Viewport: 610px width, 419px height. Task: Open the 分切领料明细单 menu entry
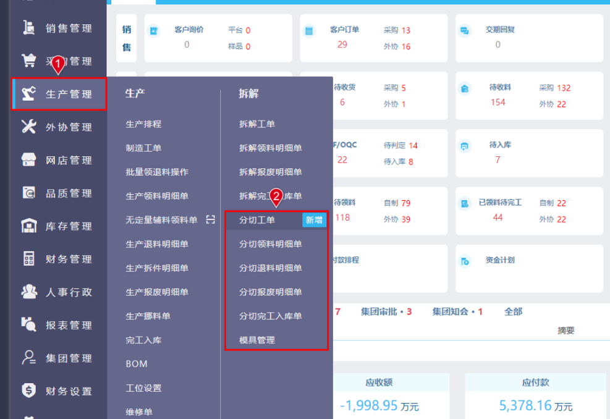(x=270, y=244)
